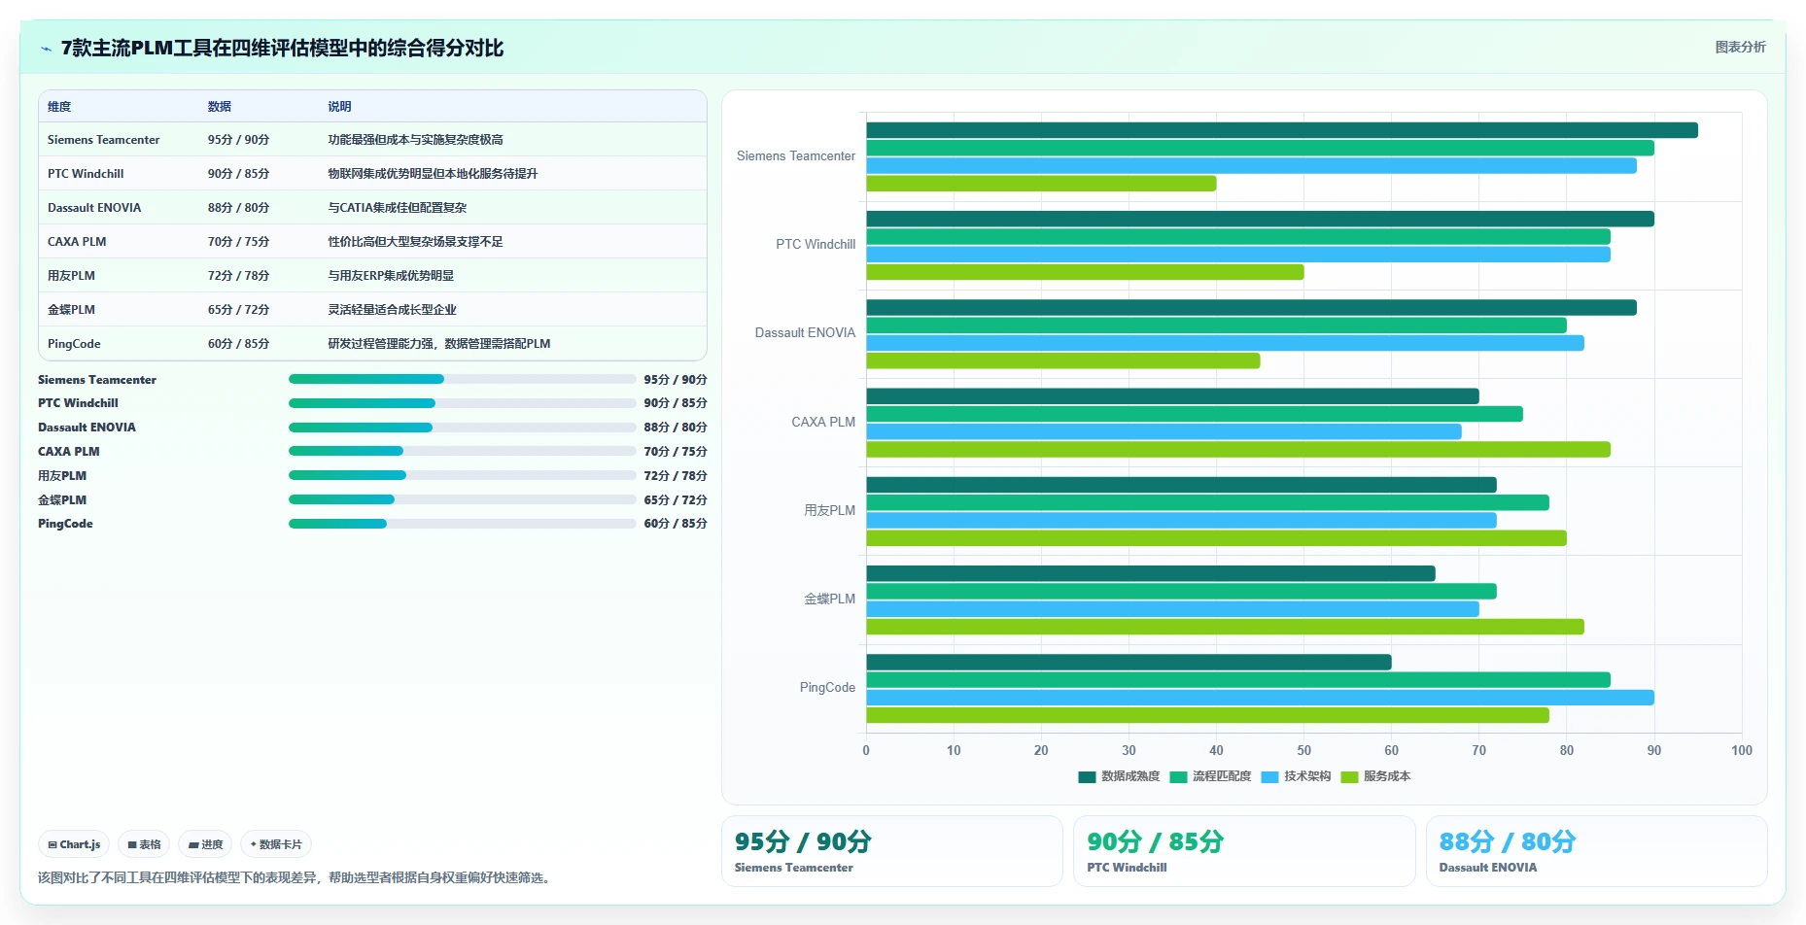The image size is (1806, 925).
Task: Click the 95分 / 90分 Siemens Teamcenter summary card
Action: click(x=891, y=851)
